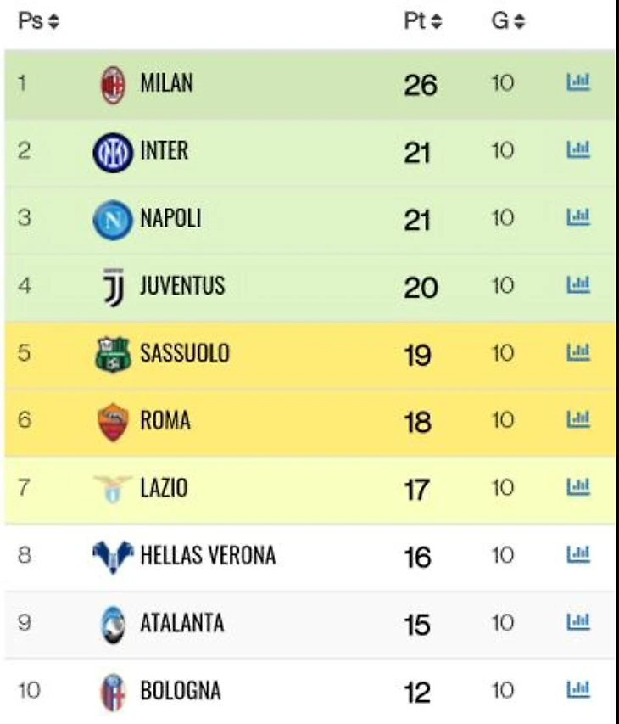Click the Roma club badge

click(113, 422)
